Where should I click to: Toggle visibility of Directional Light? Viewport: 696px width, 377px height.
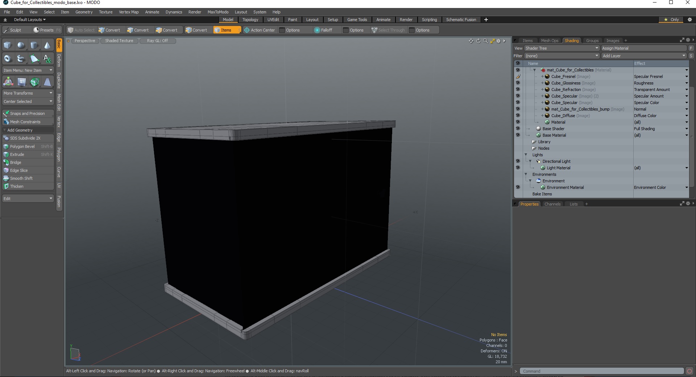pyautogui.click(x=518, y=161)
